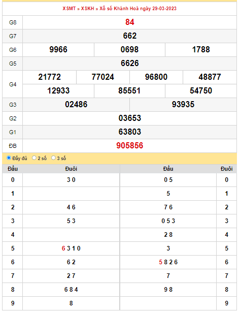The height and width of the screenshot is (312, 240).
Task: Open the XSKH breadcrumb link
Action: click(87, 9)
